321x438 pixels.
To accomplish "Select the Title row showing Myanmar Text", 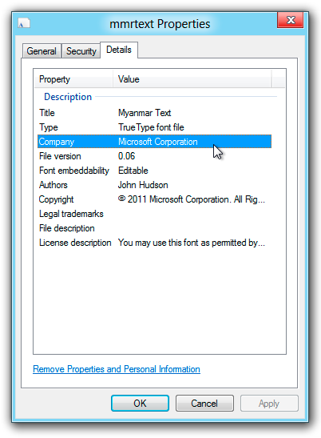I will pyautogui.click(x=154, y=113).
